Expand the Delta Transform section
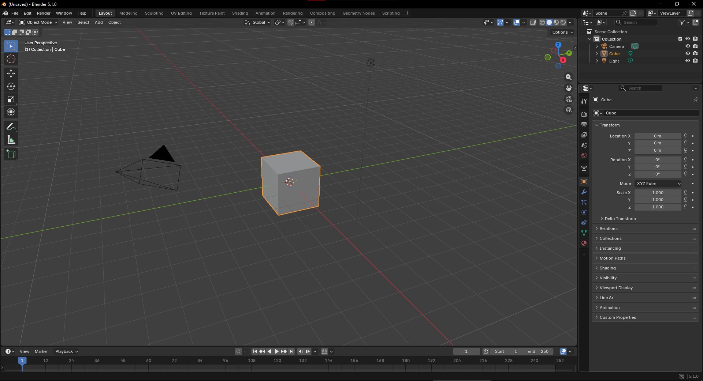This screenshot has height=381, width=703. (620, 219)
